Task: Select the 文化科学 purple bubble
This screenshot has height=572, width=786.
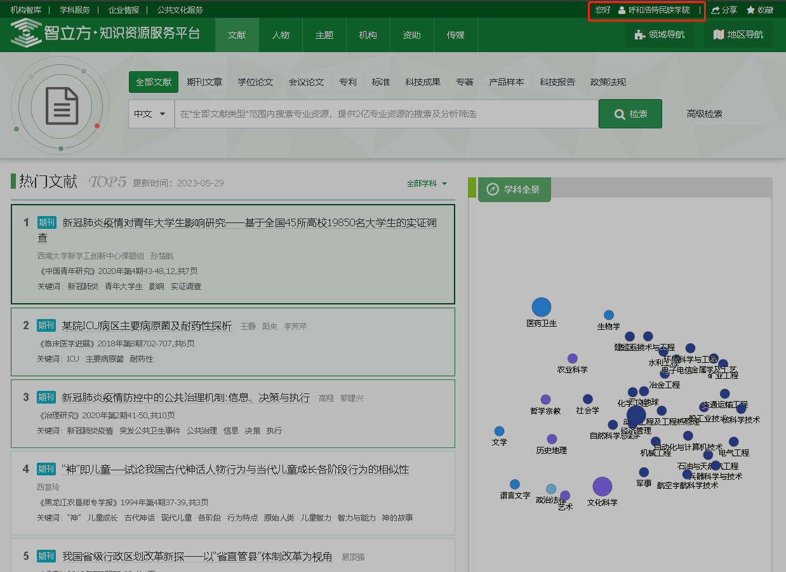Action: (602, 487)
